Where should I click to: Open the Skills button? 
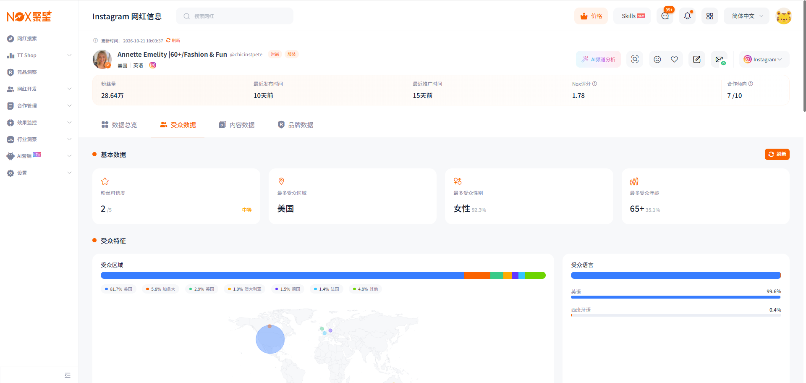click(x=632, y=16)
